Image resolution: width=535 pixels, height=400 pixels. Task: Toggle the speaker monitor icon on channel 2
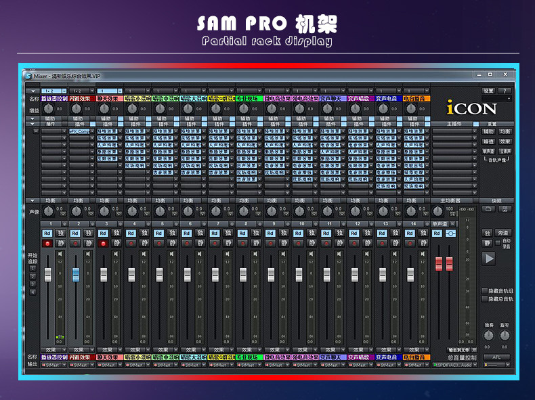(88, 254)
